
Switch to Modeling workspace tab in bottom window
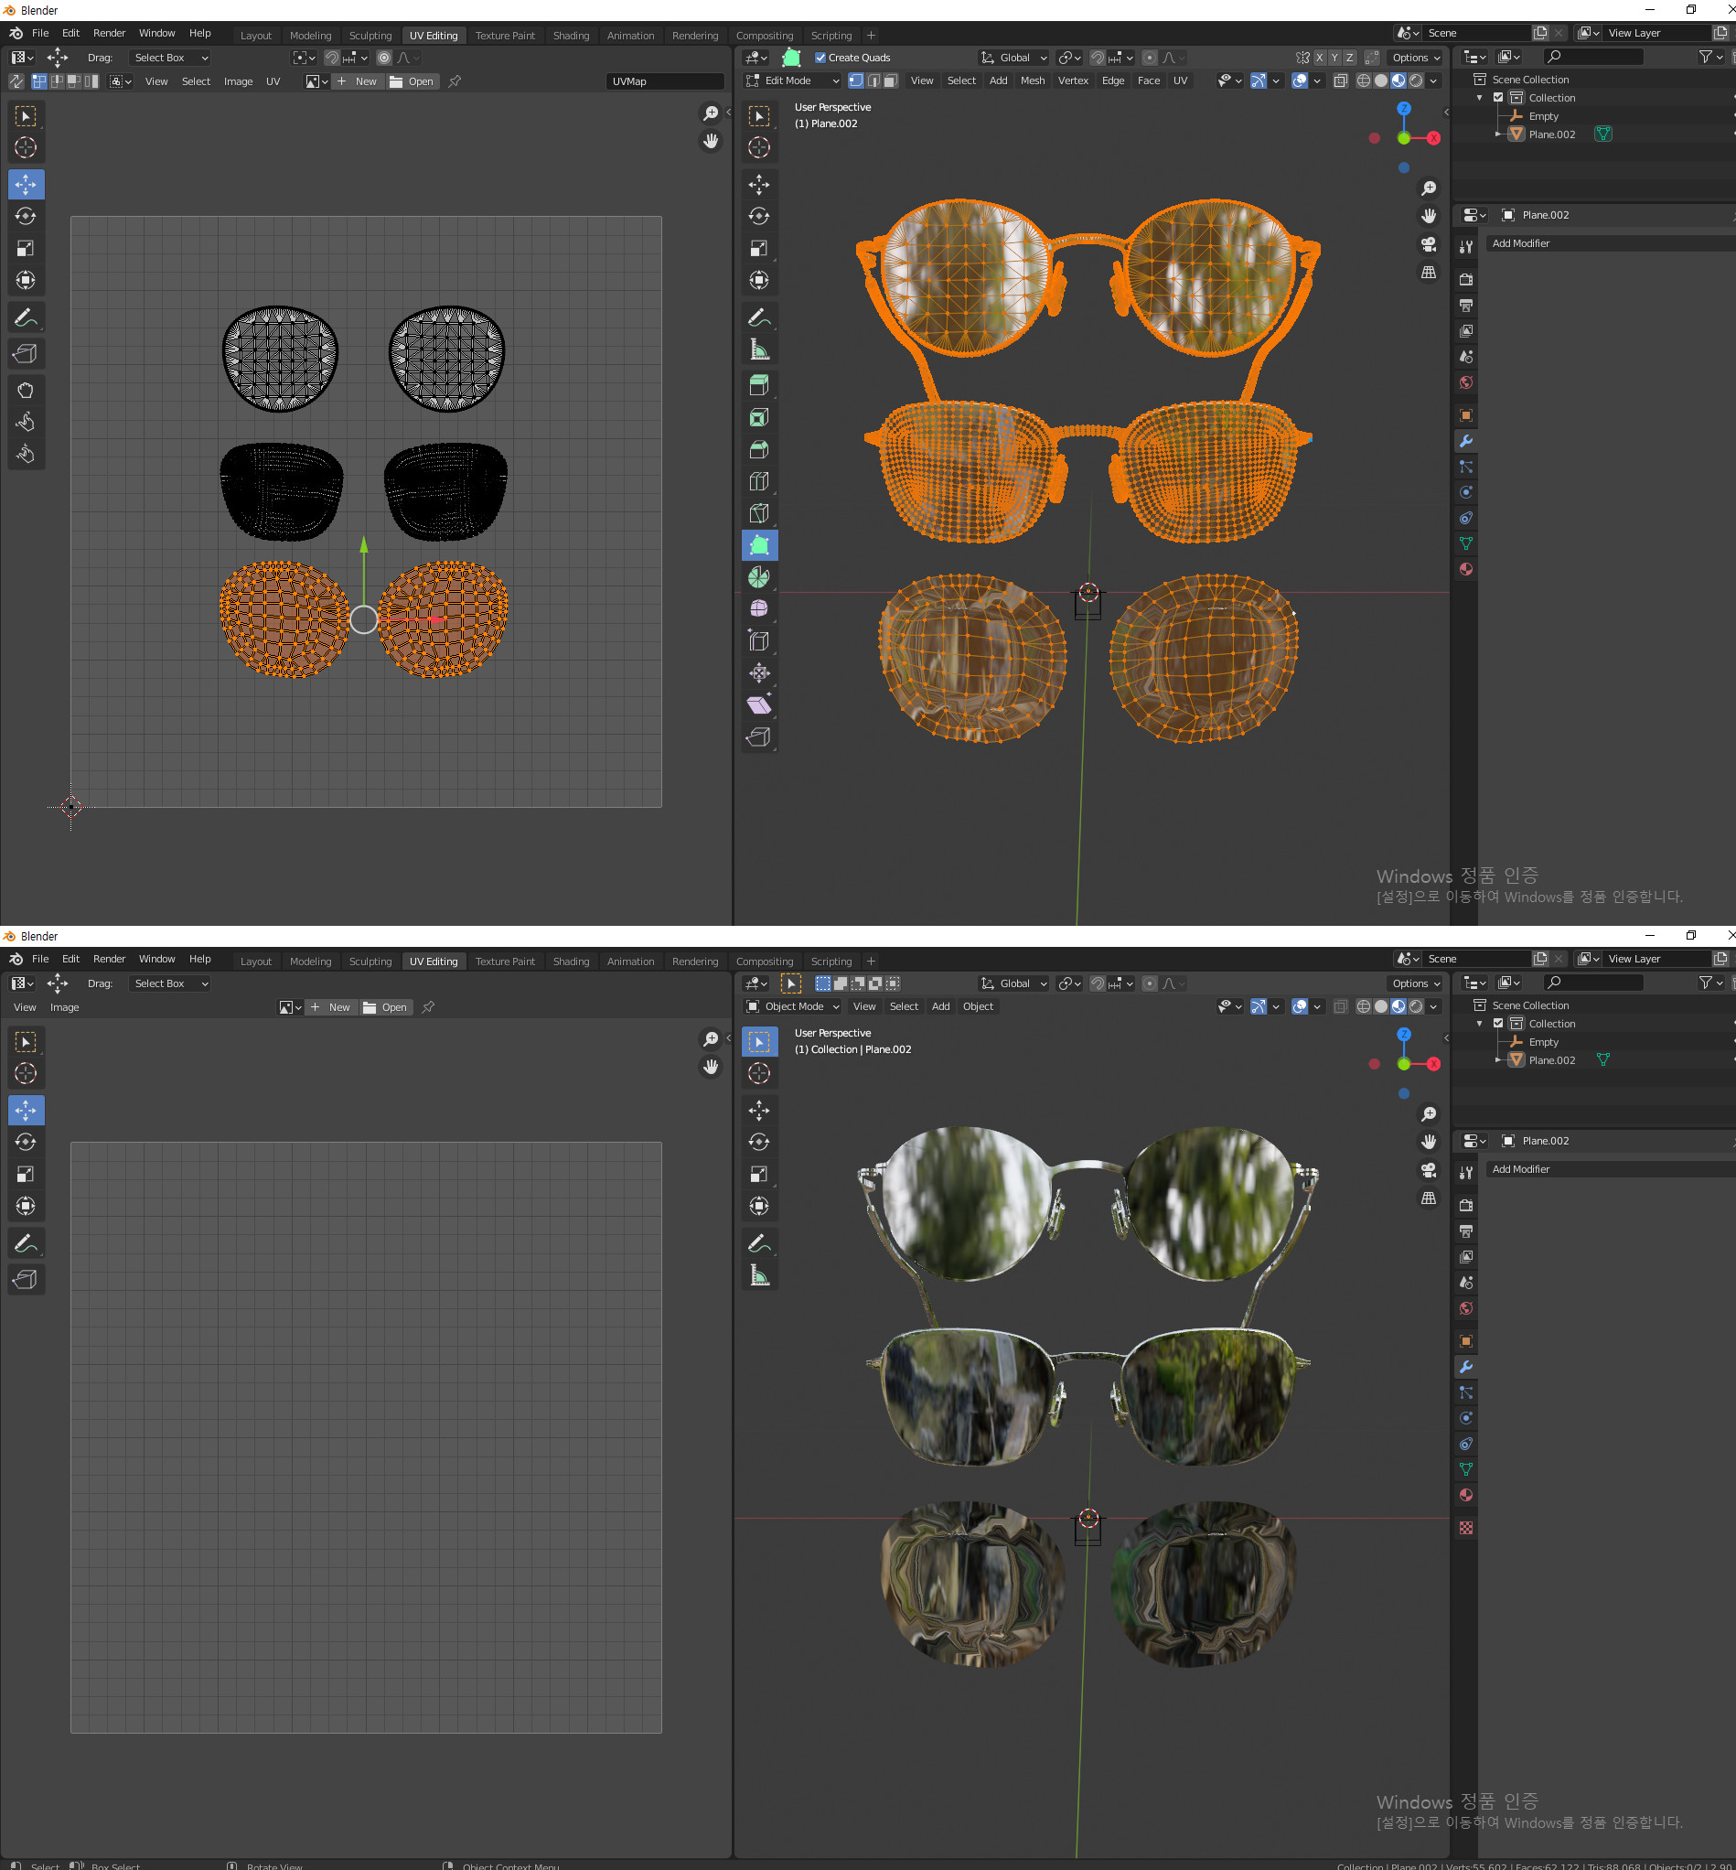point(310,962)
